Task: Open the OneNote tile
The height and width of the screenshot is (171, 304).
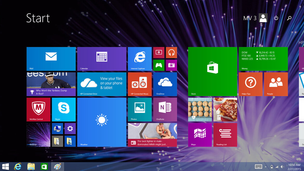Action: click(x=165, y=110)
